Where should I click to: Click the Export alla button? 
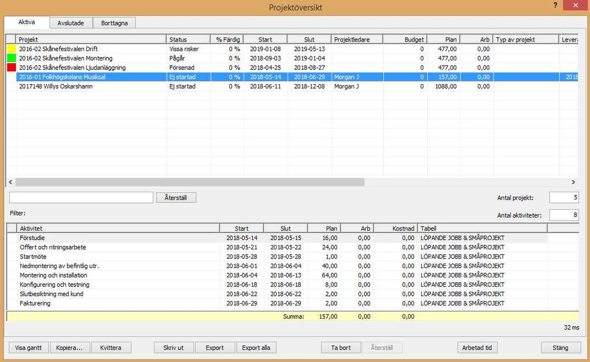[256, 348]
